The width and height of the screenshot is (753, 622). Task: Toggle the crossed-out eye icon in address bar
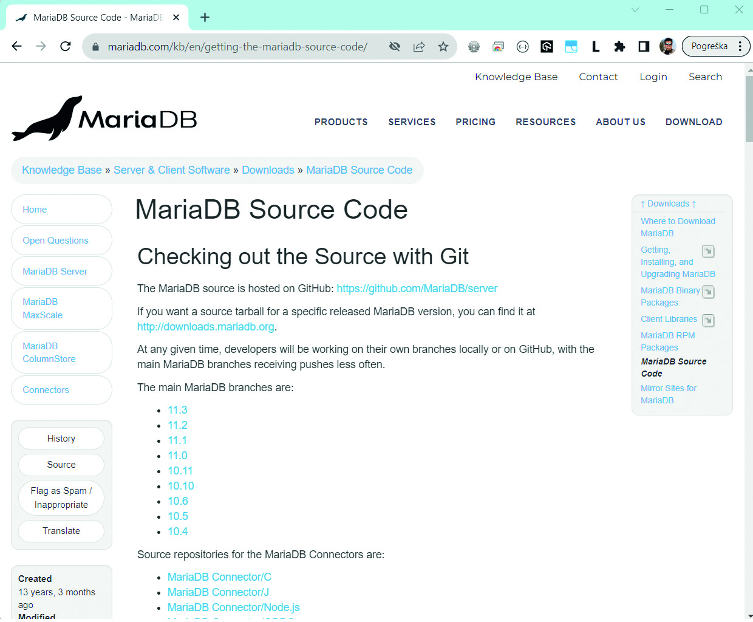tap(395, 47)
